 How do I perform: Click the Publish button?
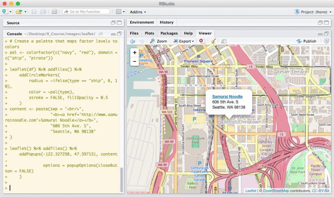click(307, 41)
